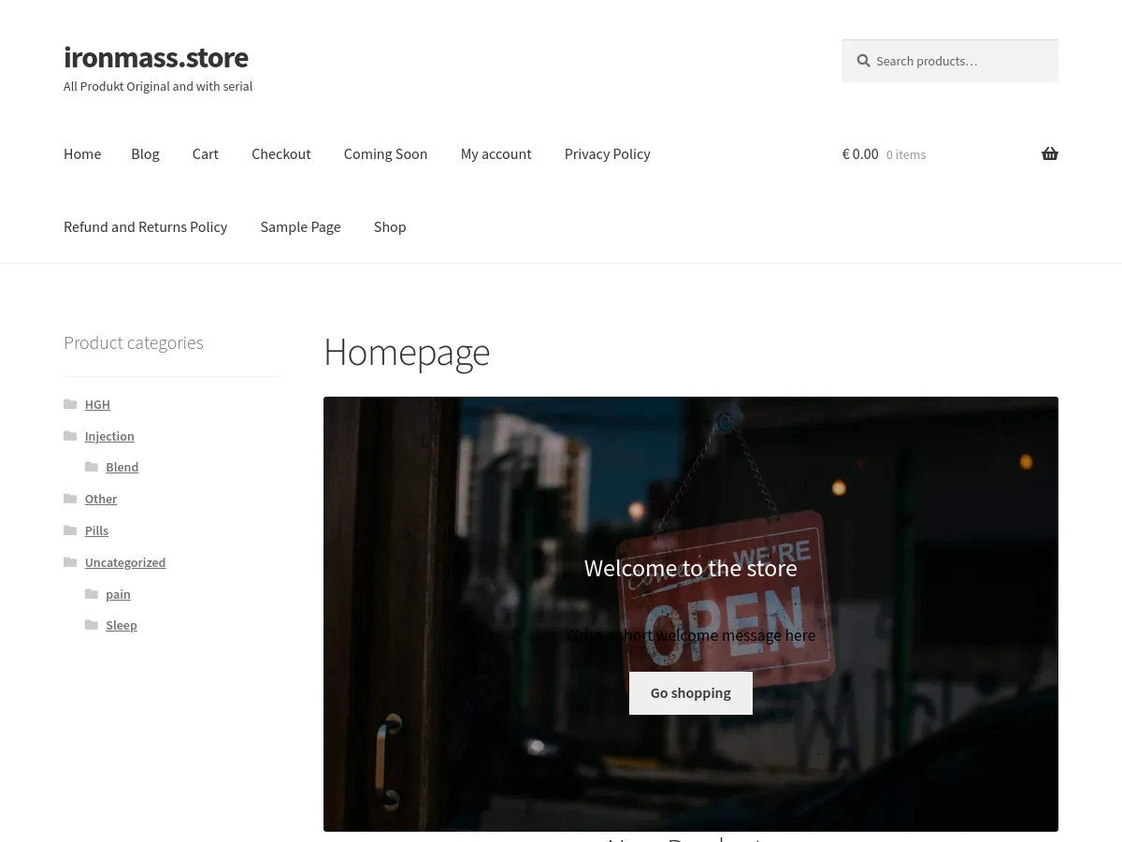
Task: View the Refund and Returns Policy
Action: click(145, 226)
